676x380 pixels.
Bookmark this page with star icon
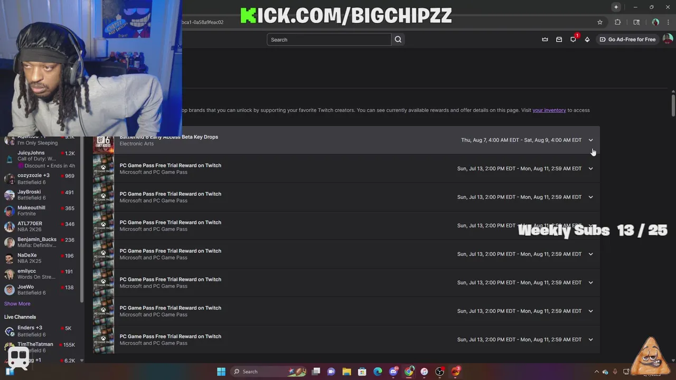pos(600,22)
